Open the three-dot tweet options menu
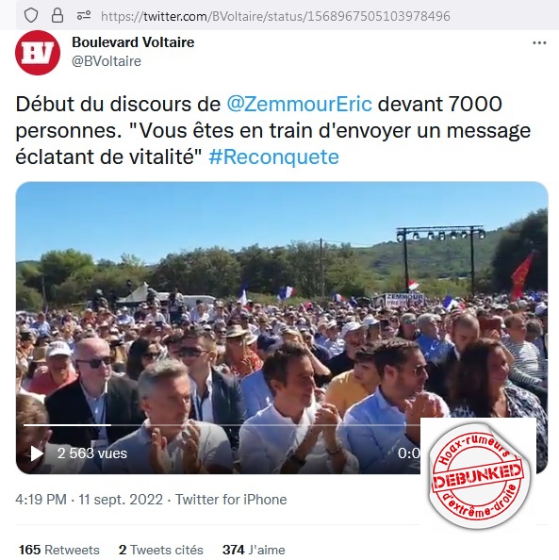 539,42
